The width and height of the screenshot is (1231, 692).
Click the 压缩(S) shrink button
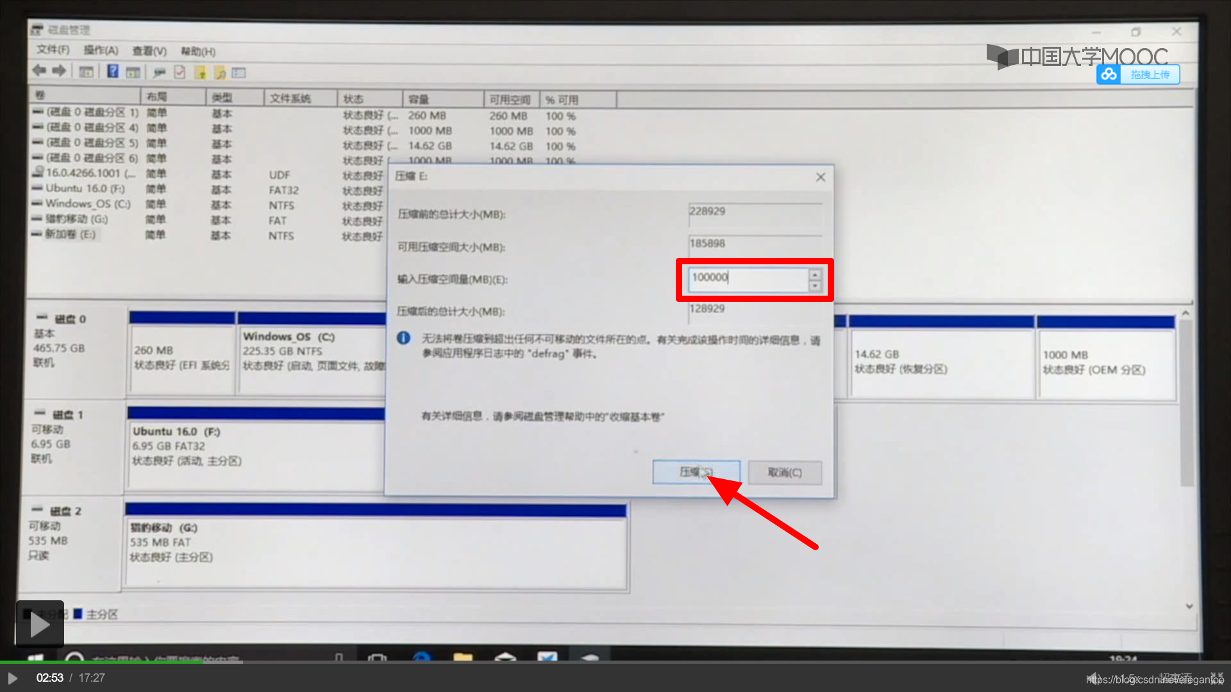tap(696, 472)
